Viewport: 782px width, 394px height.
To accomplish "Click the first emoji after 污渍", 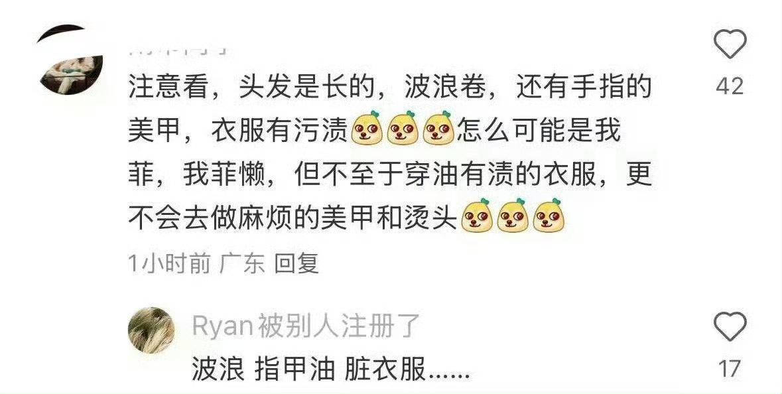I will [x=367, y=128].
